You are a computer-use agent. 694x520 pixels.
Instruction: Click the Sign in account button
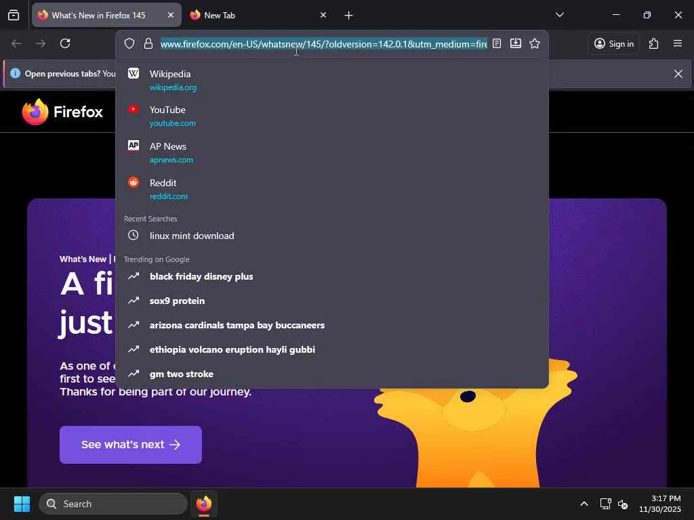click(x=614, y=43)
